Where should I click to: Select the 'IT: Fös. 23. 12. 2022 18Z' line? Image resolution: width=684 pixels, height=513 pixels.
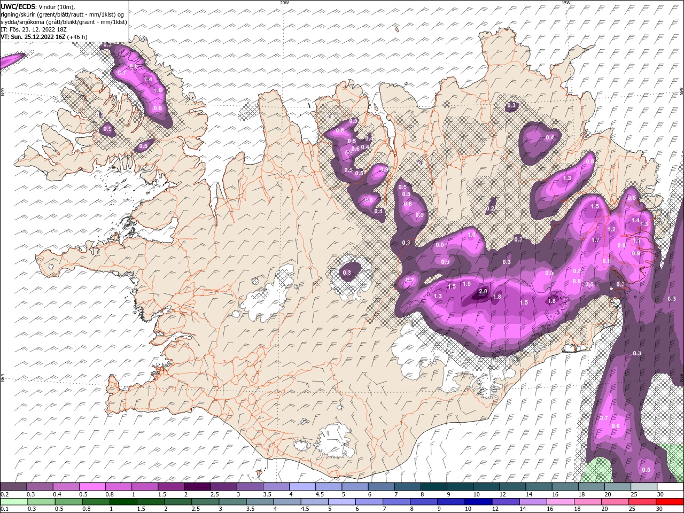33,29
